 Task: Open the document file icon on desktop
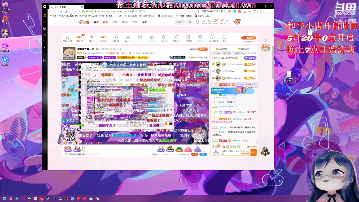coord(289,74)
